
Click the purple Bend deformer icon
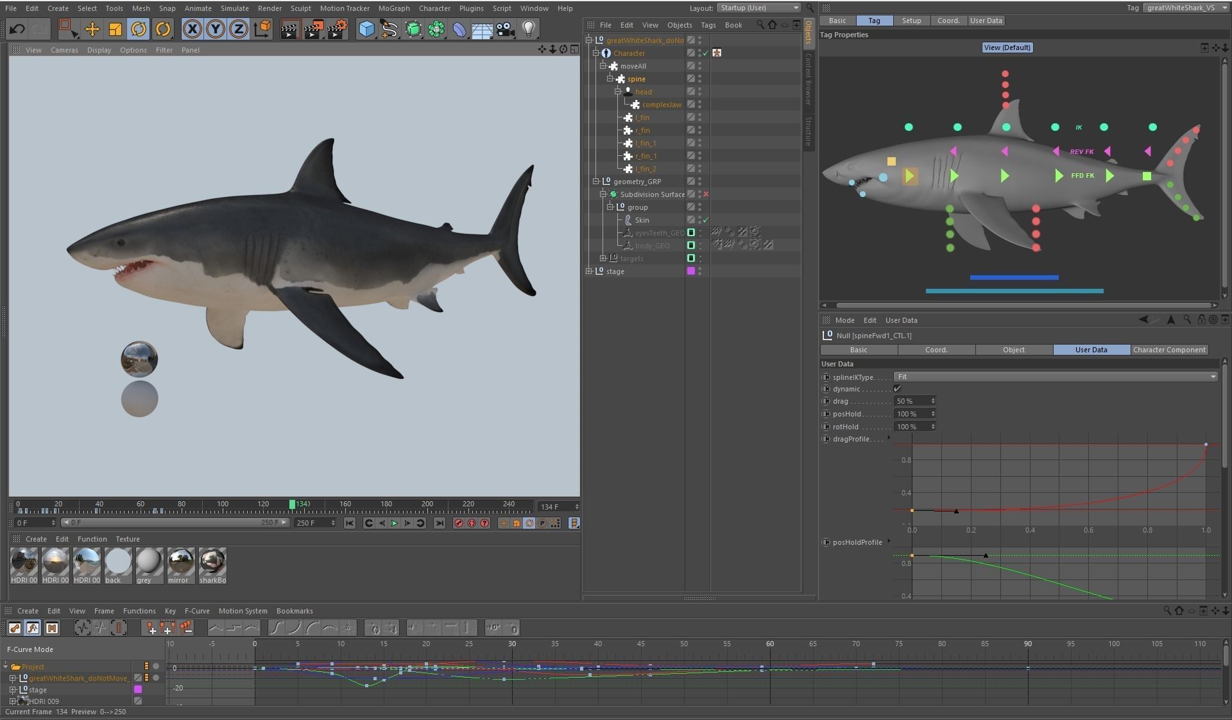(459, 29)
